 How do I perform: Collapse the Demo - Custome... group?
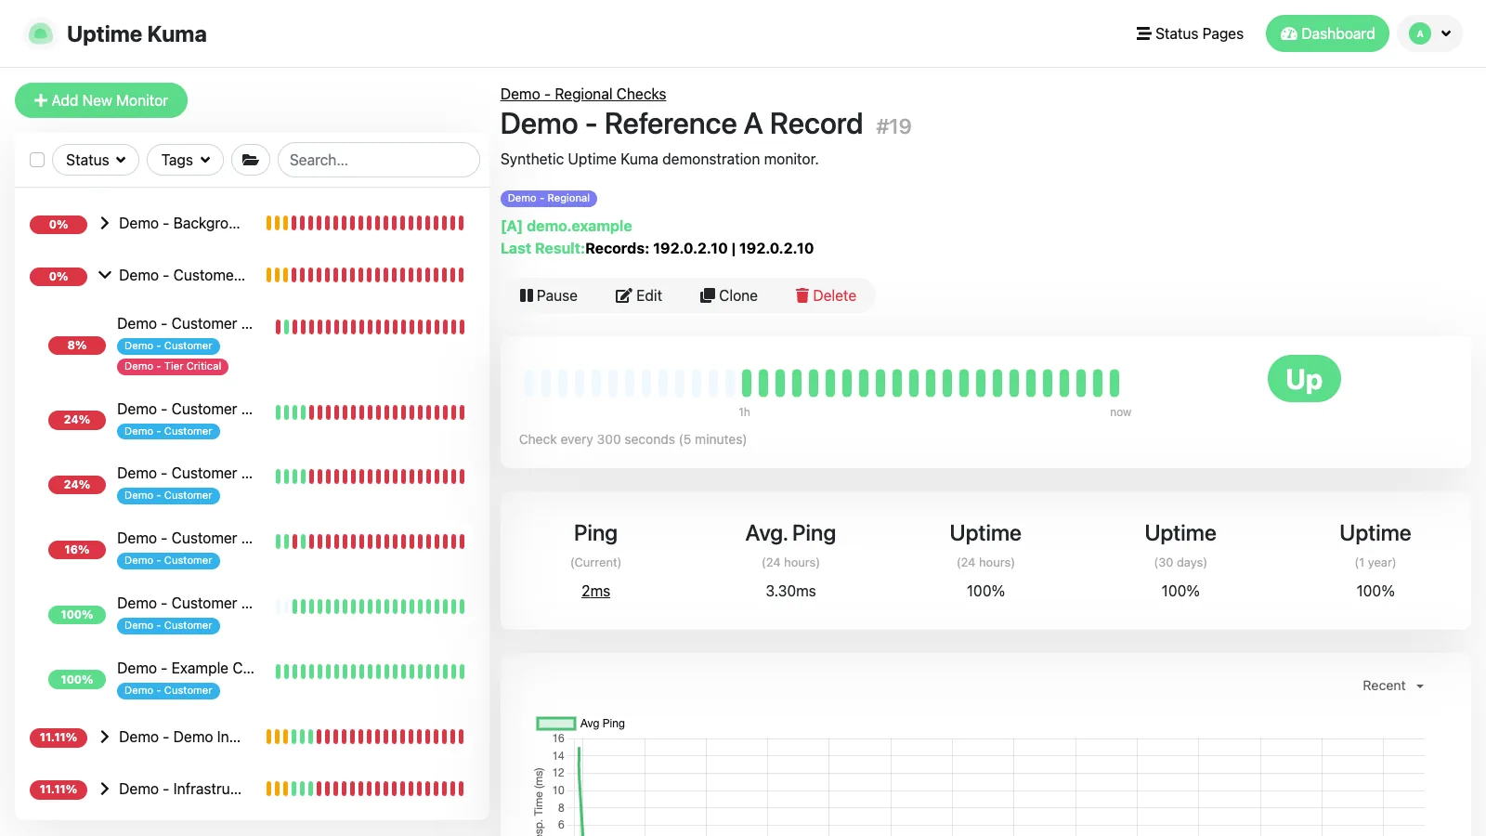105,275
